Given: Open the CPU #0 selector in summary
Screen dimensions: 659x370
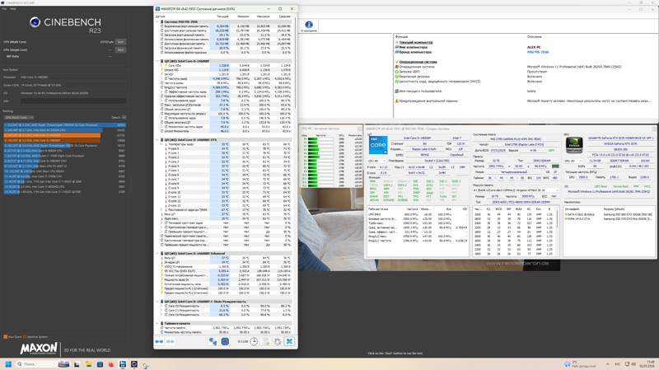Looking at the screenshot, I should [x=376, y=161].
